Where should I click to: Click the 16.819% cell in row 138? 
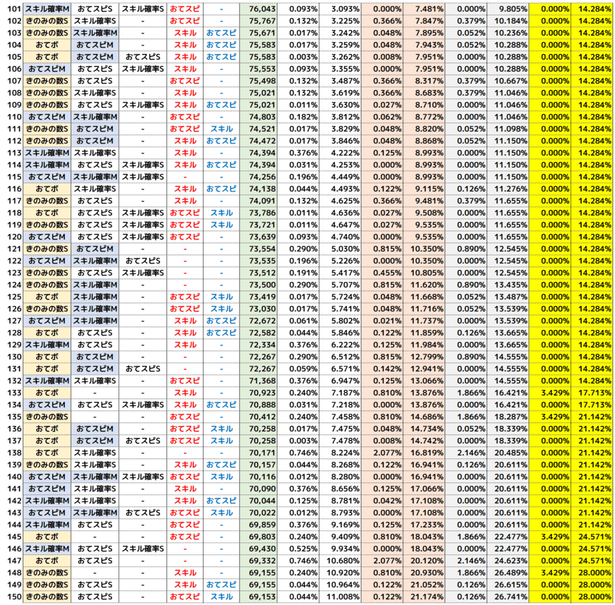(x=424, y=452)
